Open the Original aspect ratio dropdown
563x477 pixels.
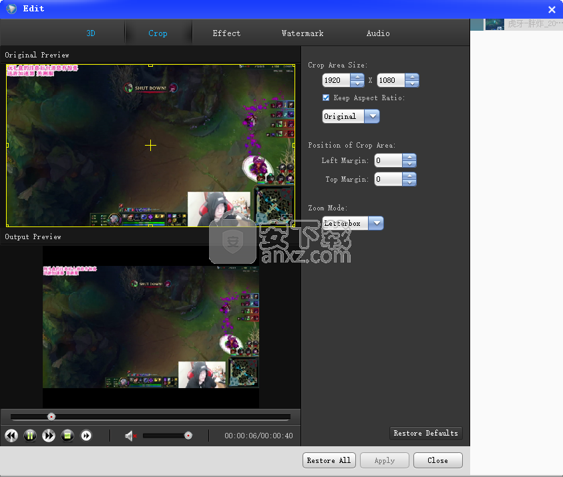[372, 116]
